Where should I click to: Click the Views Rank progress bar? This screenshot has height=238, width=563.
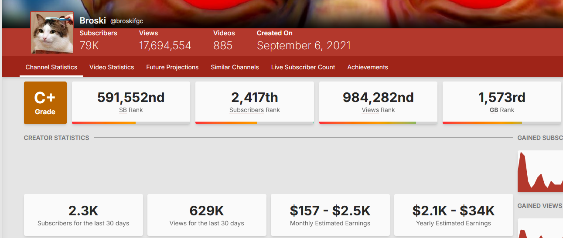point(378,123)
